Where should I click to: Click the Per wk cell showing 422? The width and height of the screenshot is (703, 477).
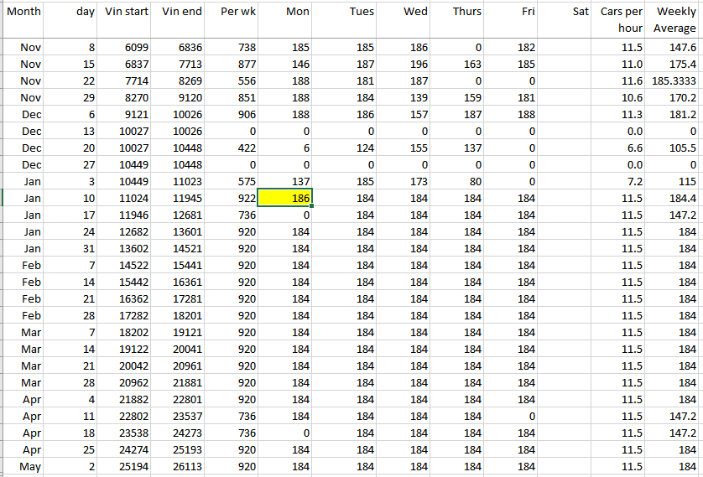232,148
